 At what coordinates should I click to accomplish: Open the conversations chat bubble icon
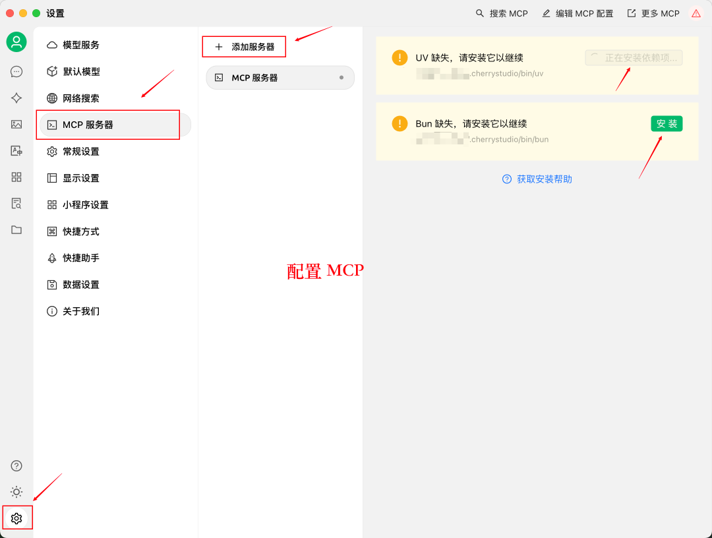pos(16,71)
